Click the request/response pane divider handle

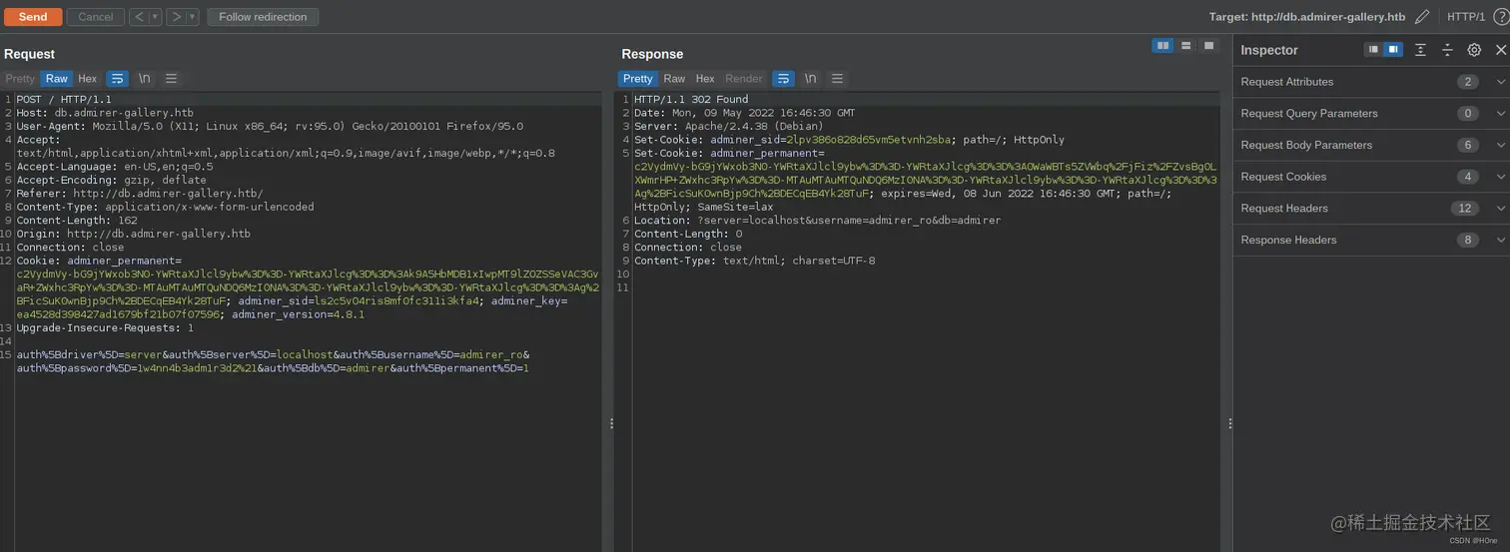(611, 423)
